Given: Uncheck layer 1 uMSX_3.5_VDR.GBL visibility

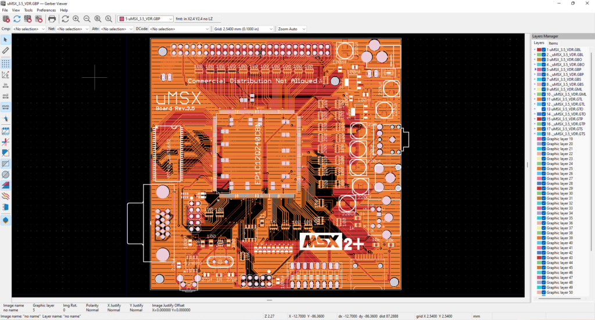Looking at the screenshot, I should [x=544, y=50].
